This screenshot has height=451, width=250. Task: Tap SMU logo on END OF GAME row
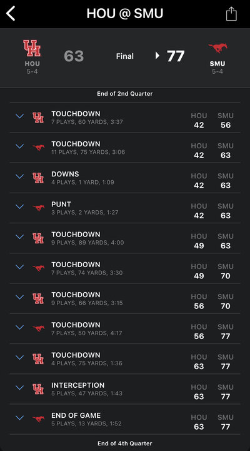click(38, 419)
